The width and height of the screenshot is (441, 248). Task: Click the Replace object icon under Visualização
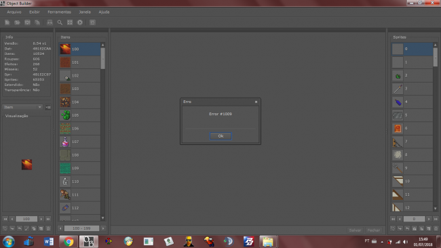tap(5, 228)
